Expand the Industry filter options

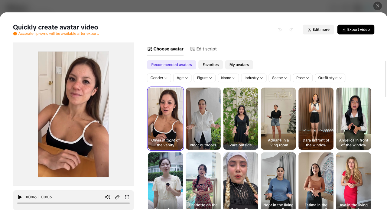[253, 78]
